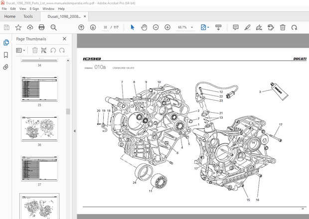Select the Ducati_1098_2008 document tab
This screenshot has height=219, width=309.
64,16
